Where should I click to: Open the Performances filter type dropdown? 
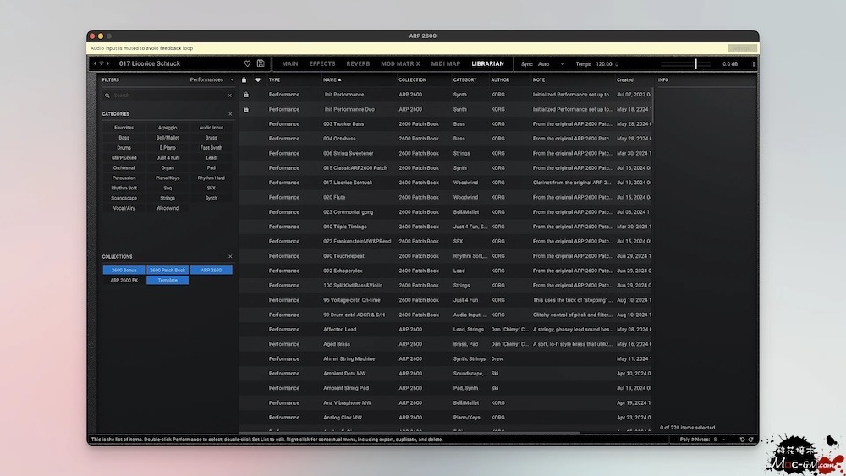(211, 79)
